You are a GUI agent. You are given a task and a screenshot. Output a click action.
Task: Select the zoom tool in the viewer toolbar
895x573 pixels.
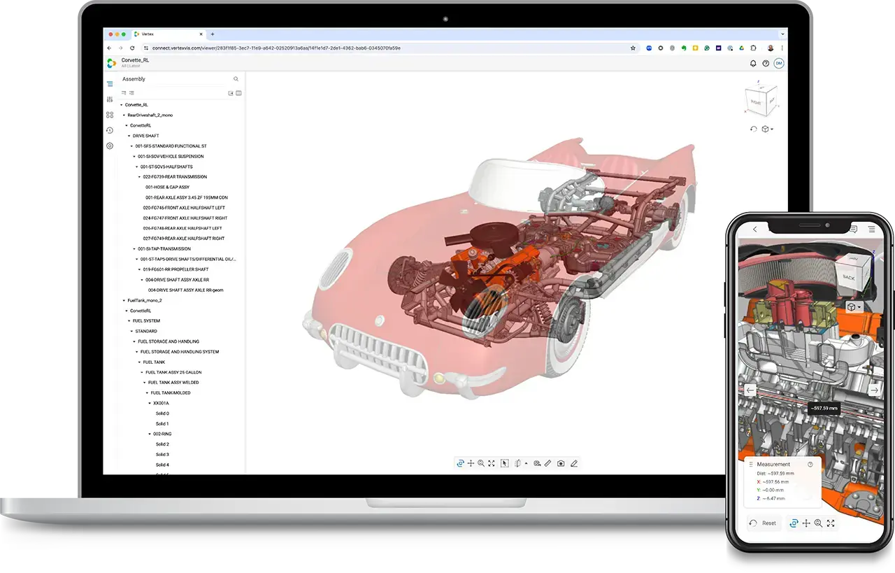(481, 463)
